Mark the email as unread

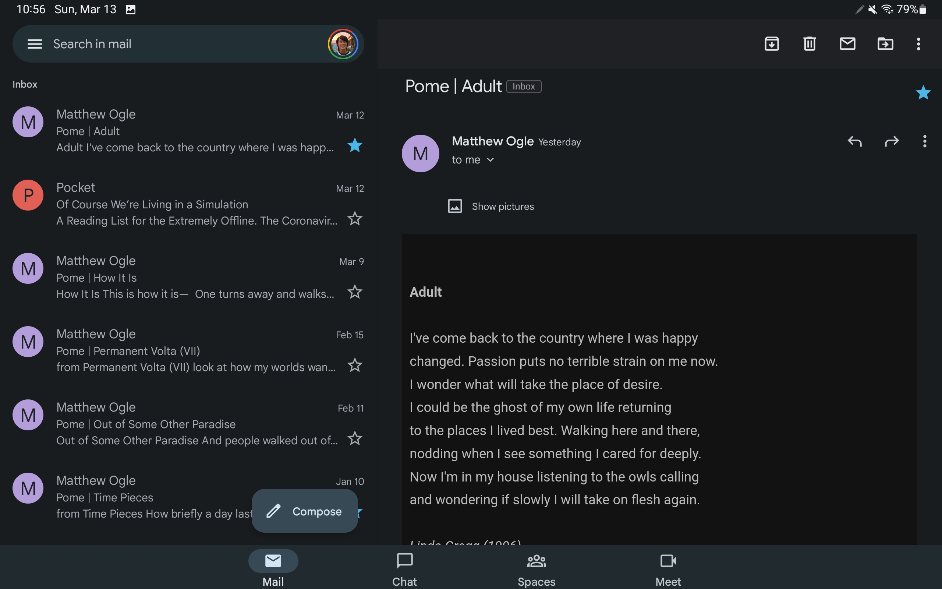click(847, 44)
